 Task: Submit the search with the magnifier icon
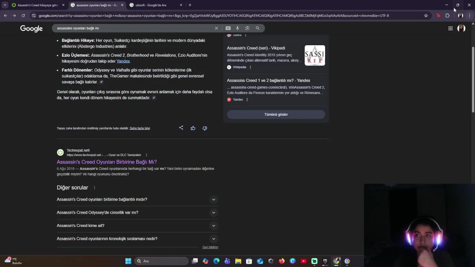(258, 28)
